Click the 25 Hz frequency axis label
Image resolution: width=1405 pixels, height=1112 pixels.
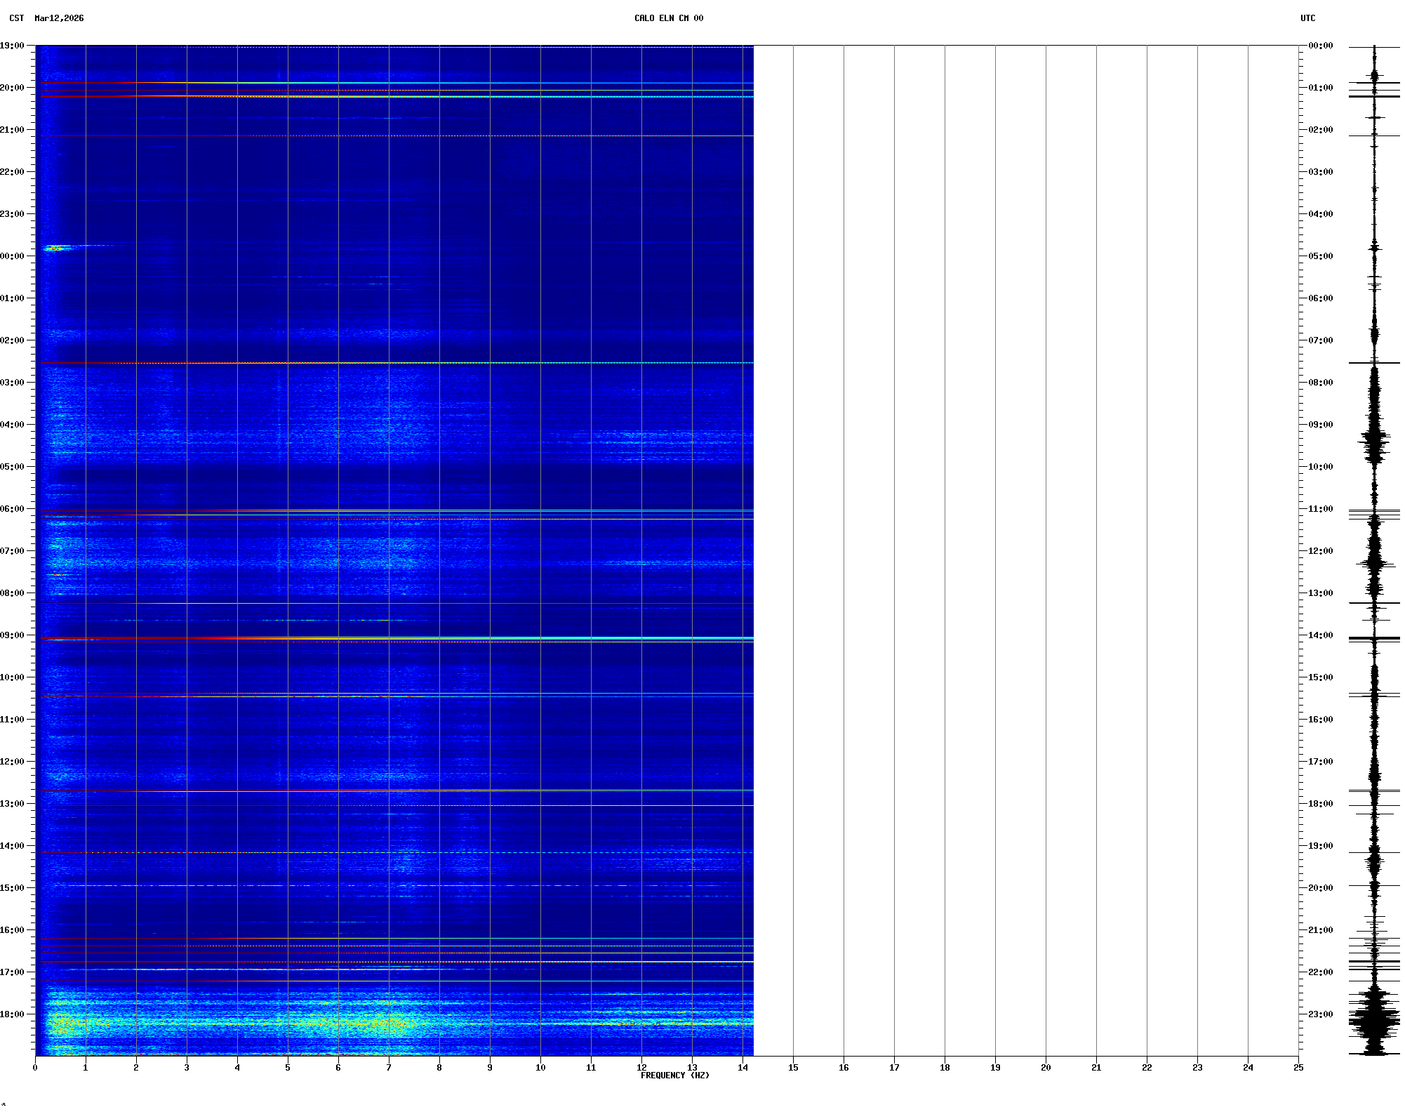pos(1298,1067)
